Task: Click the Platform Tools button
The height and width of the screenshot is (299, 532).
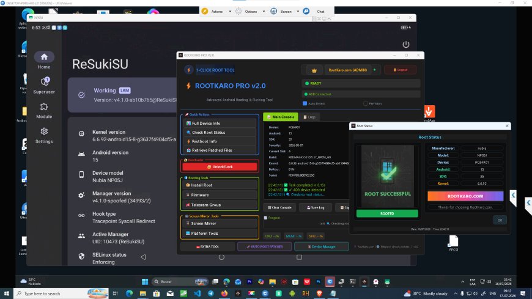Action: pyautogui.click(x=220, y=233)
